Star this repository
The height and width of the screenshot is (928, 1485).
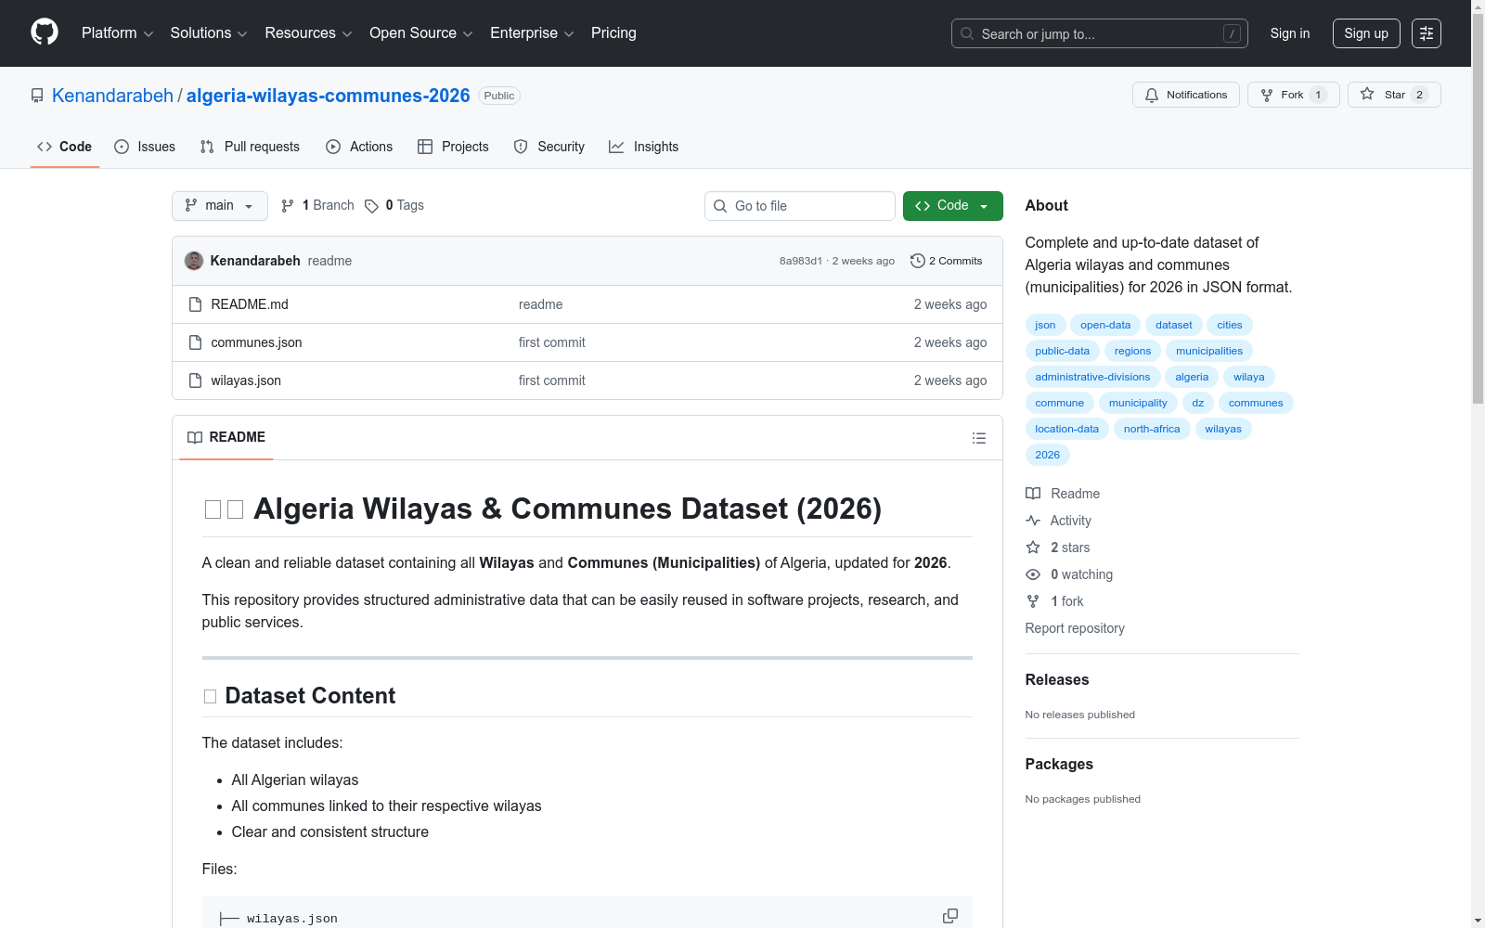1394,95
